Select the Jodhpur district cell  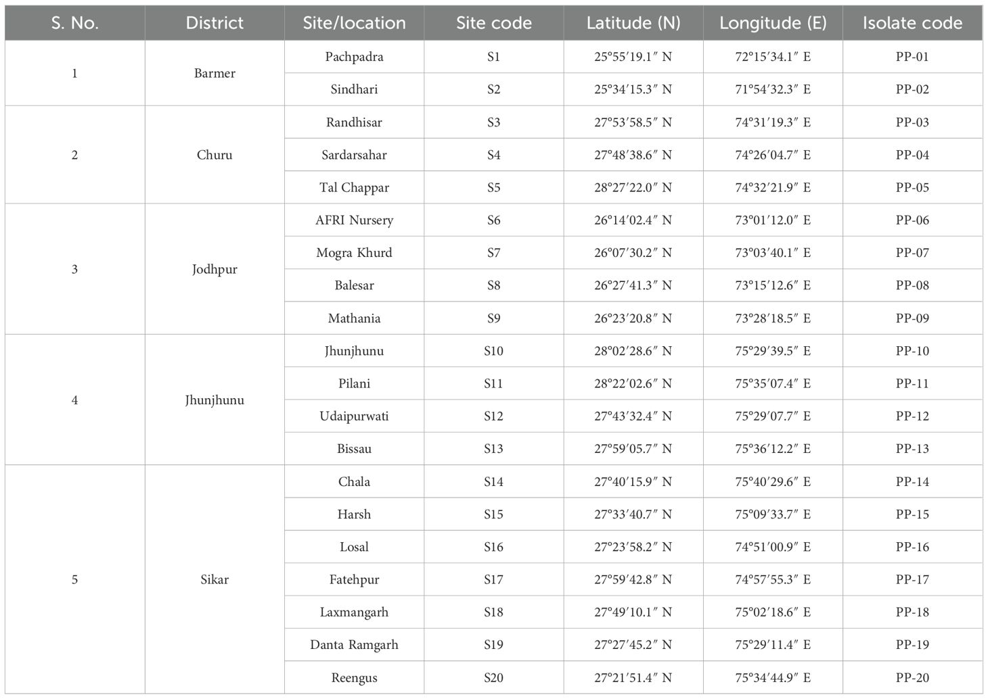pos(215,269)
